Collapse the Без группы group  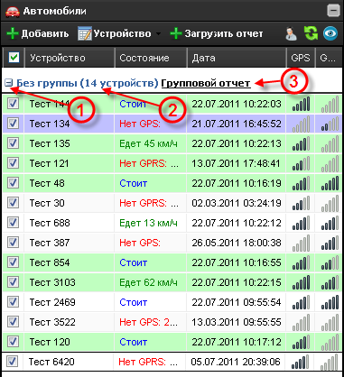click(x=9, y=83)
